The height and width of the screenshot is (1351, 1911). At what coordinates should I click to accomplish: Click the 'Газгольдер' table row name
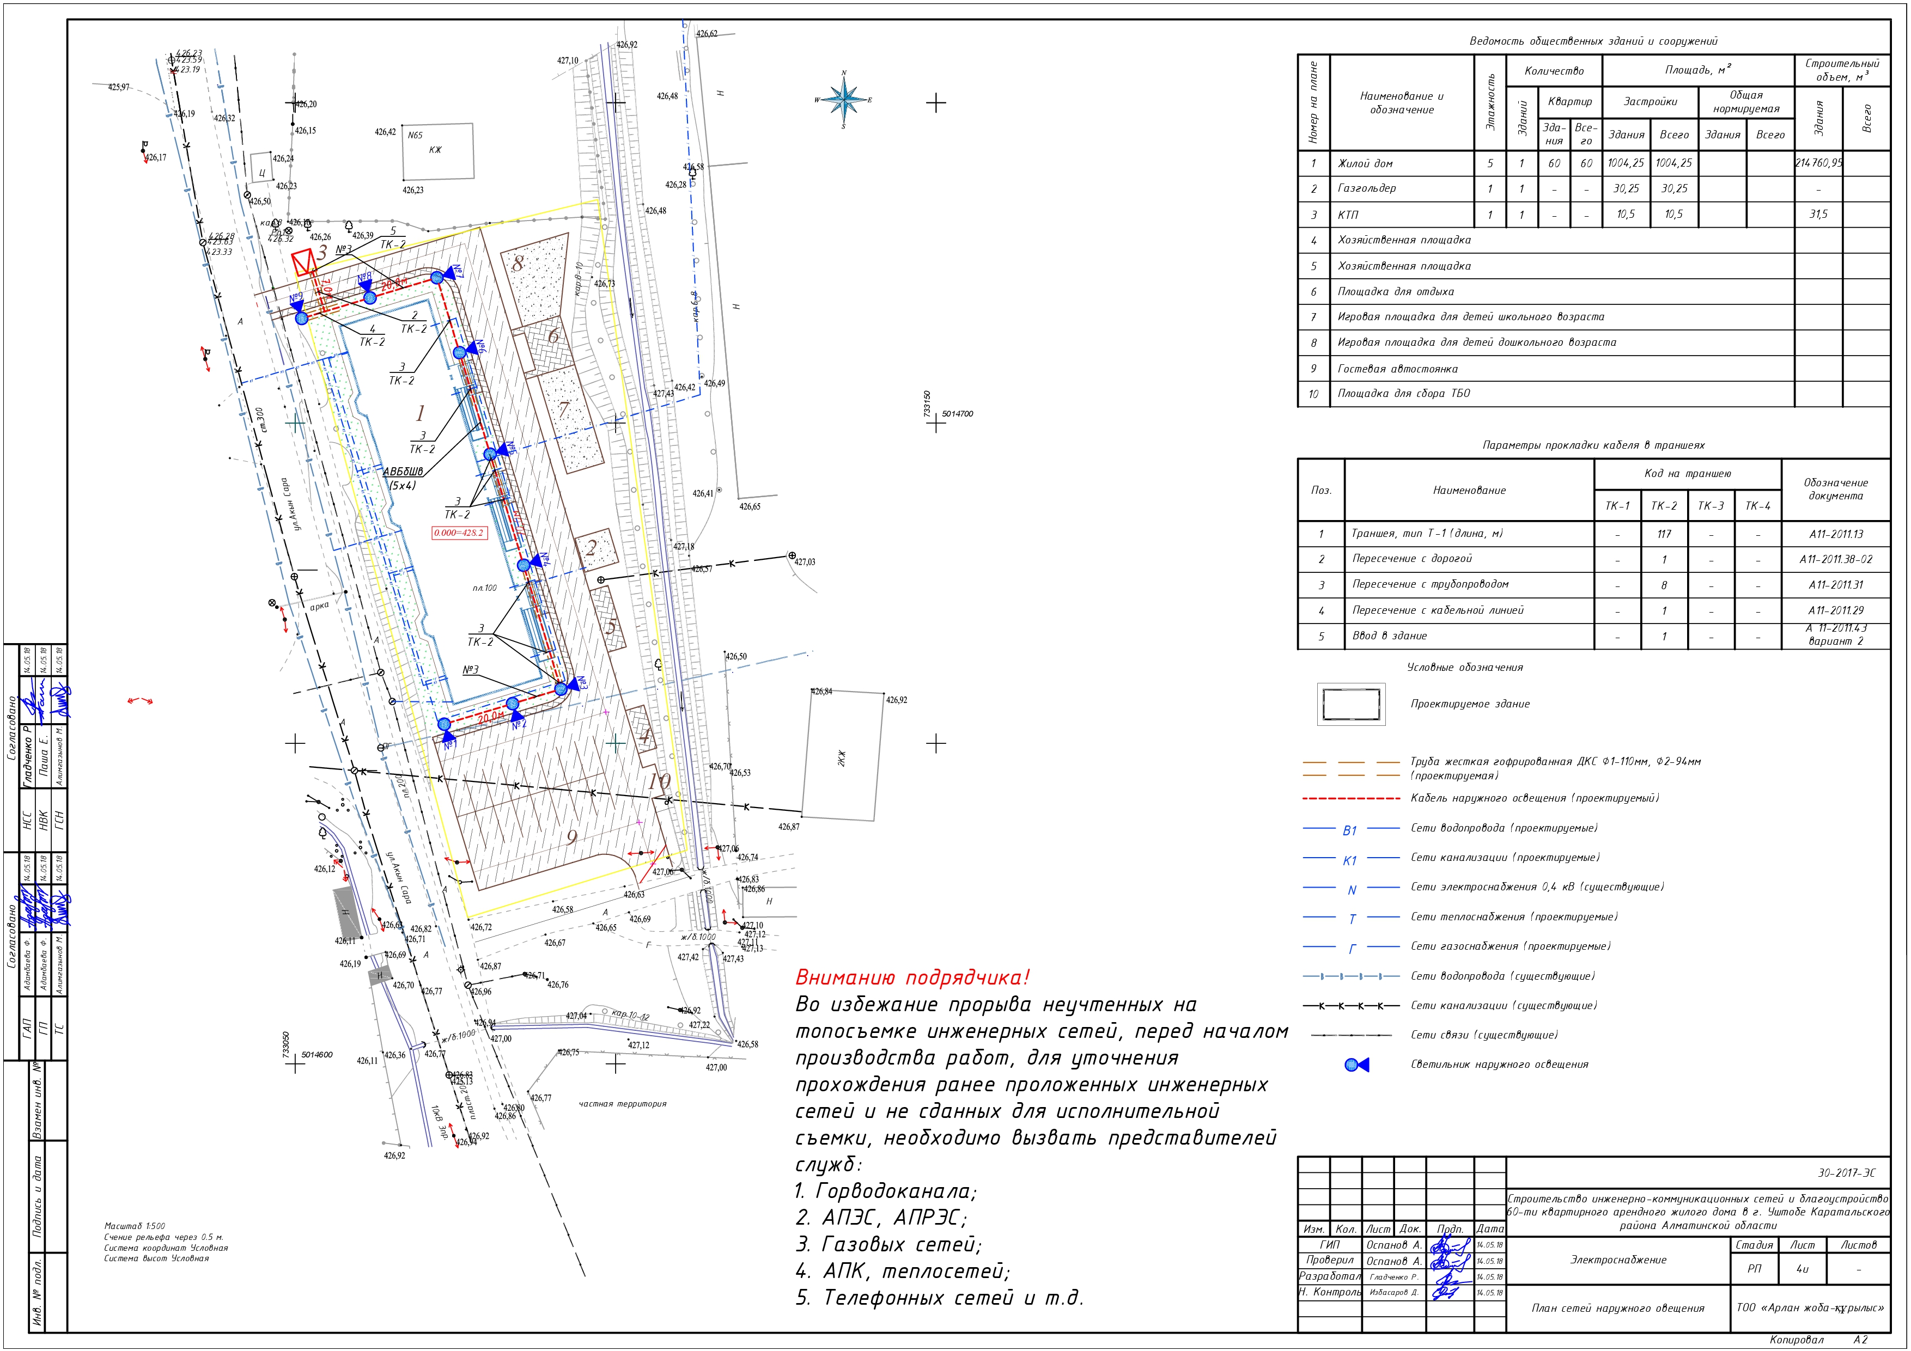[1367, 189]
